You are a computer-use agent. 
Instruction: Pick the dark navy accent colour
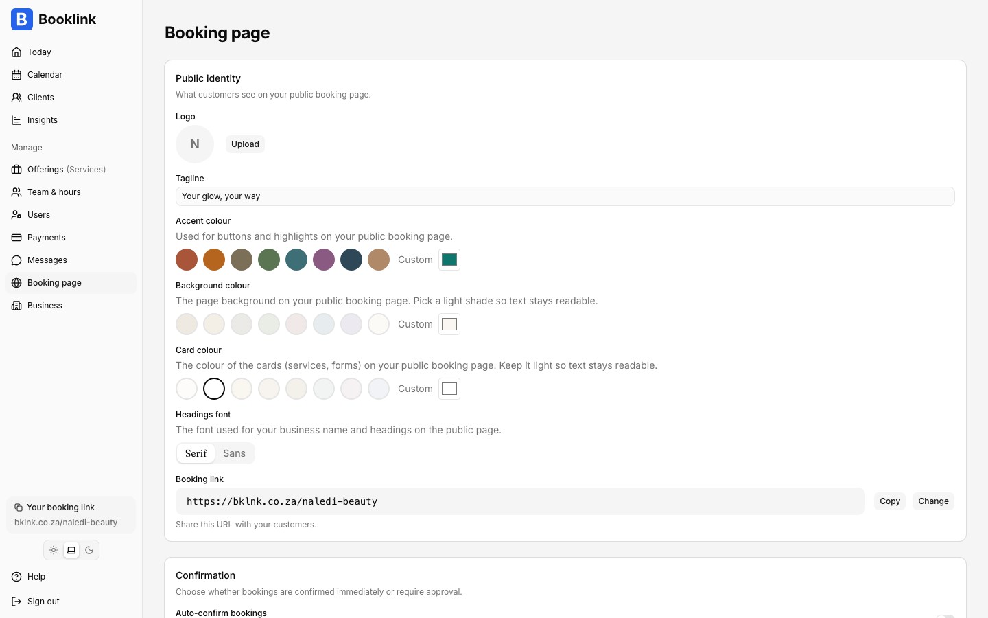pyautogui.click(x=351, y=260)
